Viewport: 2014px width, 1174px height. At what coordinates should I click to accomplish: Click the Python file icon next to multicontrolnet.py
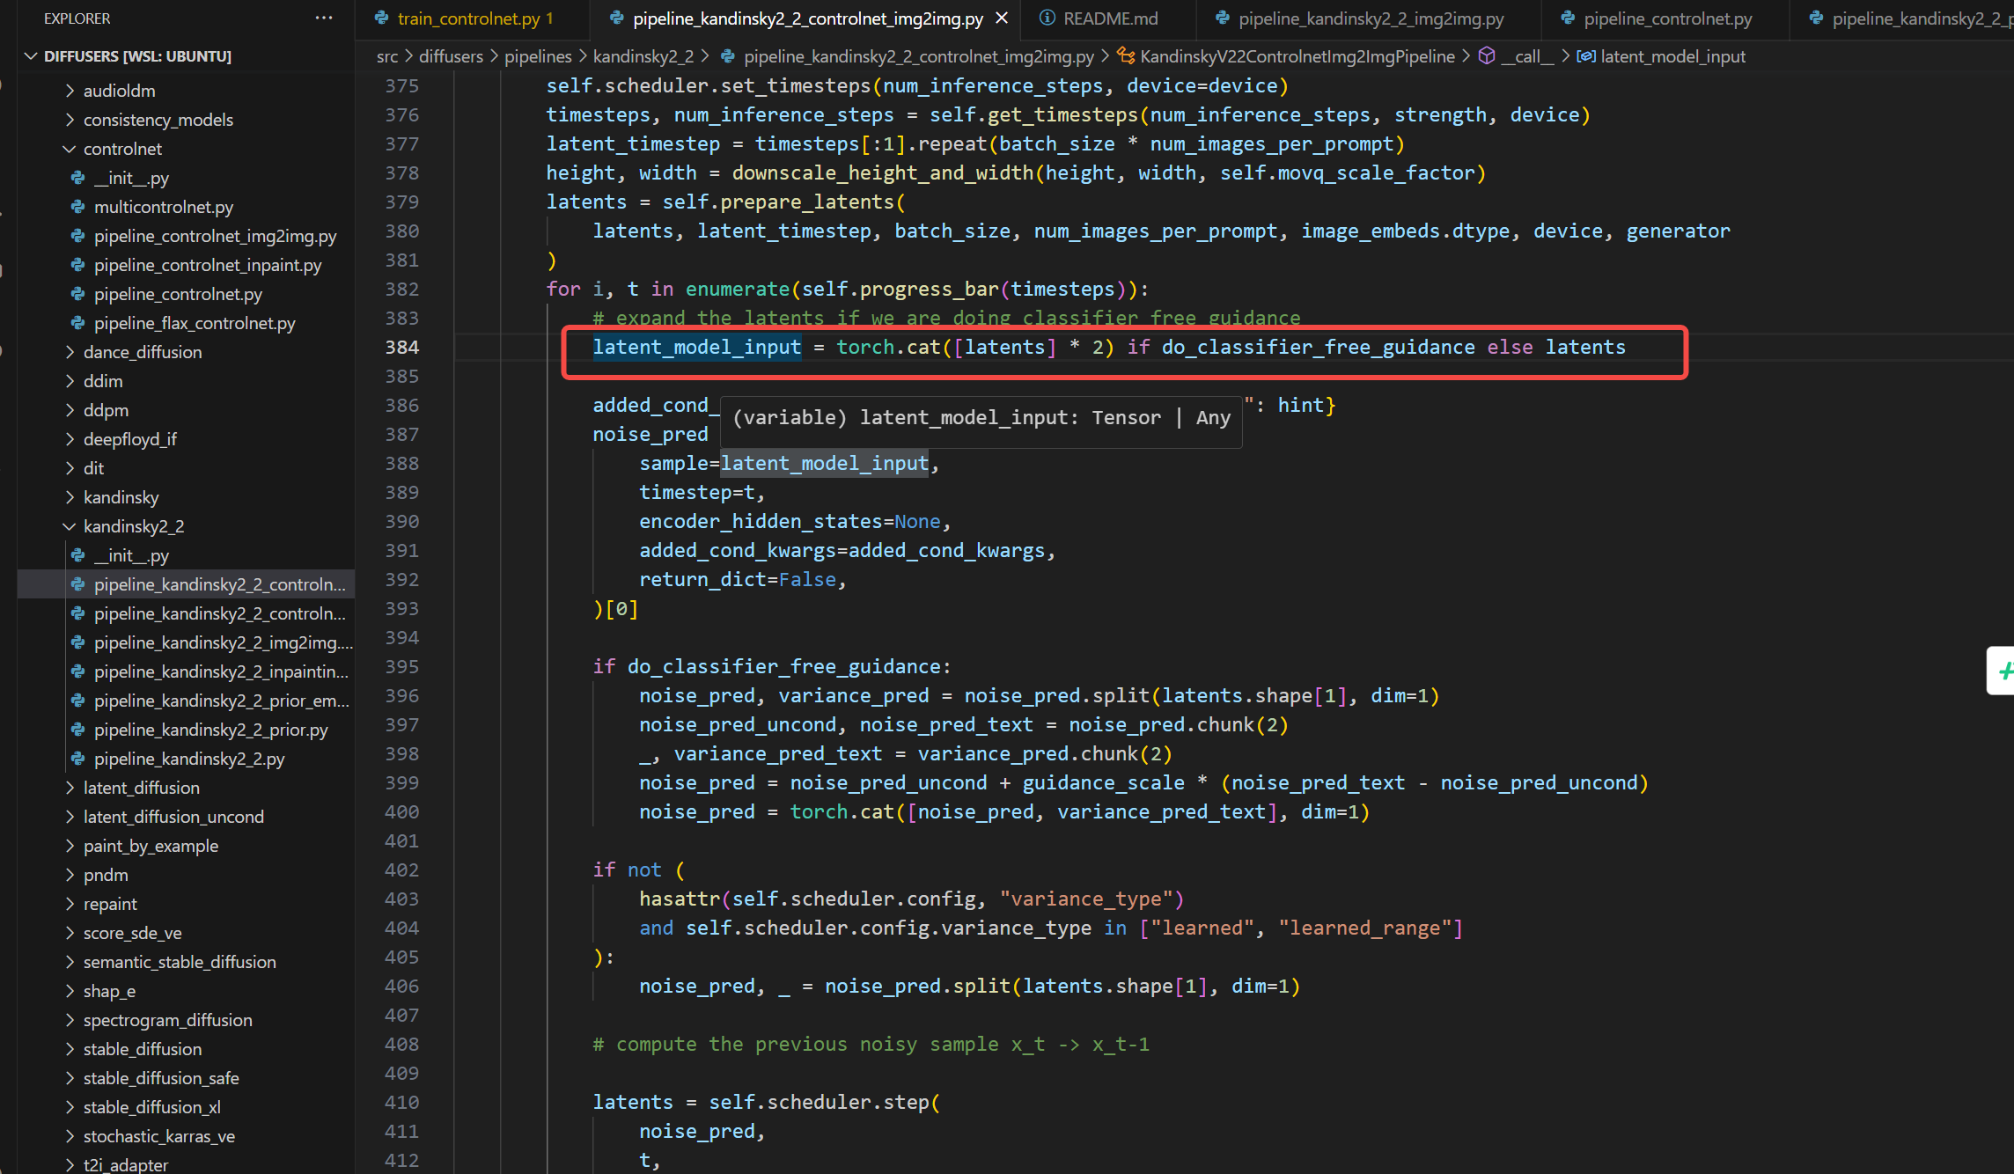pos(77,207)
